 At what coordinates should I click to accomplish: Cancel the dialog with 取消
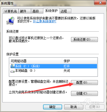74,107
